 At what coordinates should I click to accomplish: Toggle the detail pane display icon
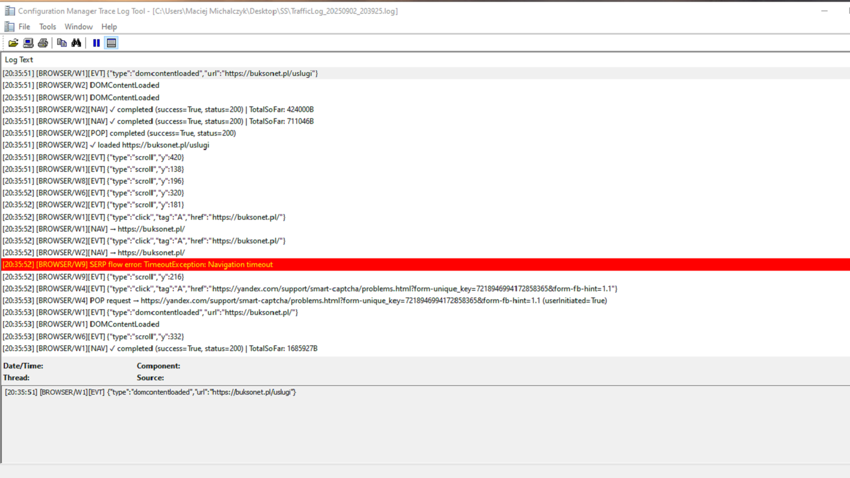pos(111,42)
